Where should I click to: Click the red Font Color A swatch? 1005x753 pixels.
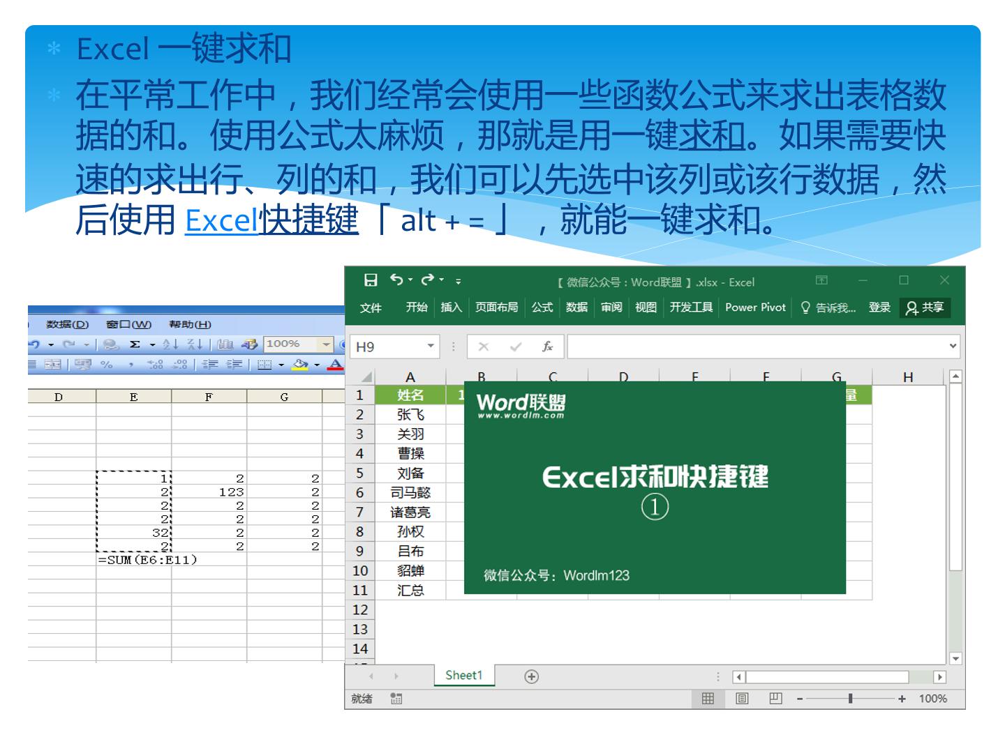[x=336, y=364]
